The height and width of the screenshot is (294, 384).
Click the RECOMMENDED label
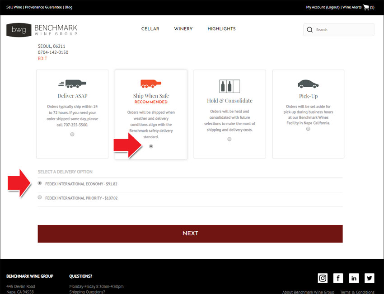click(151, 102)
